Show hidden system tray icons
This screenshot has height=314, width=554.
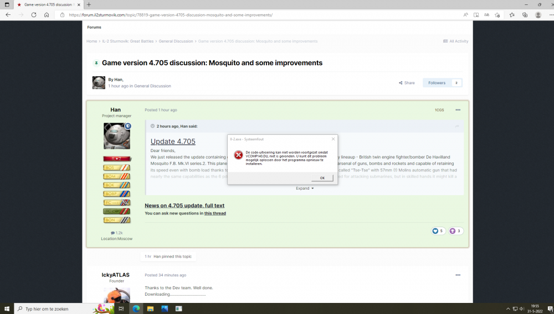[508, 308]
